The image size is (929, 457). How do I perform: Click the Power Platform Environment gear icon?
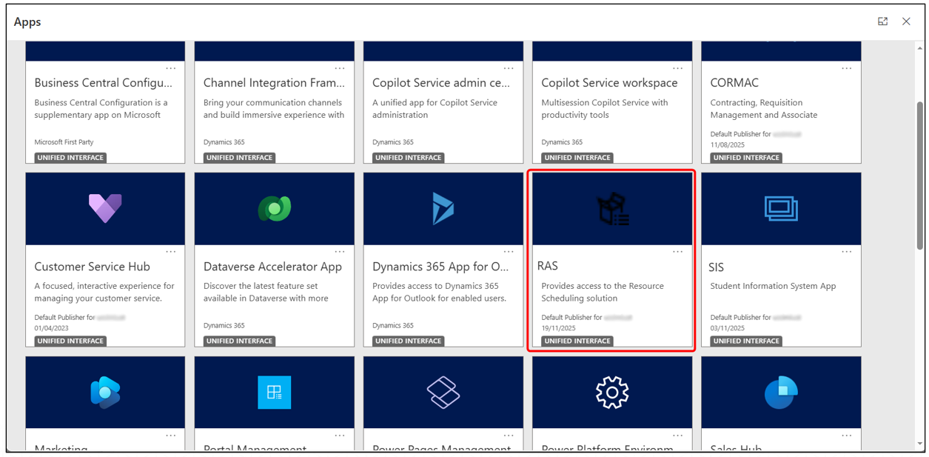pyautogui.click(x=612, y=392)
